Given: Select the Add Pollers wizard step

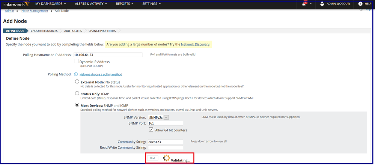Looking at the screenshot, I should [73, 31].
